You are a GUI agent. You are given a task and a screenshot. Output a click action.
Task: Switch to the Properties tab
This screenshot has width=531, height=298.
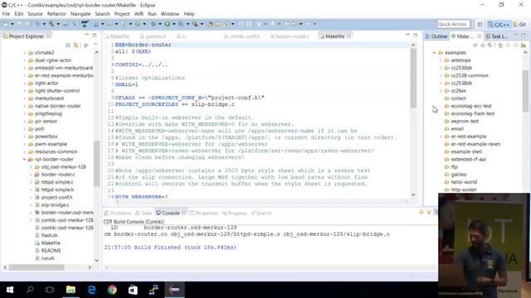tap(204, 214)
